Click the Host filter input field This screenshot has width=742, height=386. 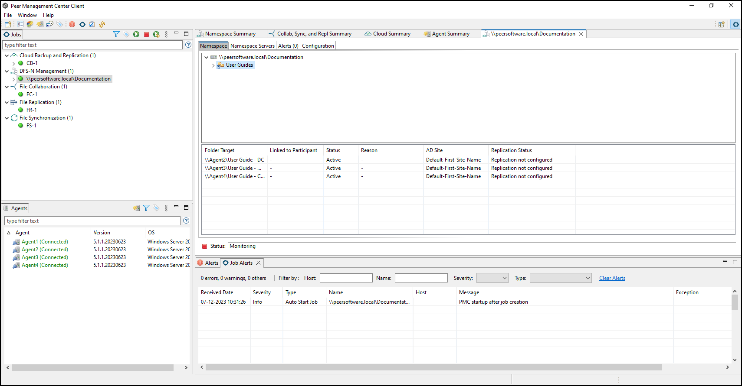click(346, 278)
